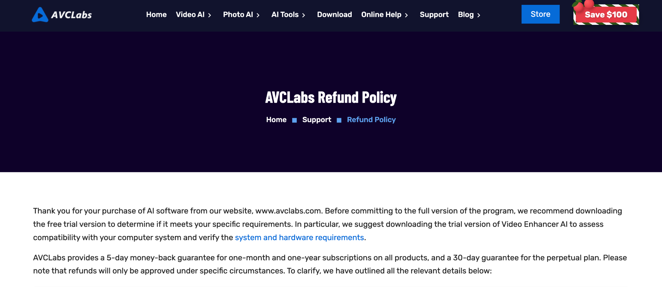This screenshot has width=662, height=287.
Task: Click the Store button
Action: [x=540, y=14]
